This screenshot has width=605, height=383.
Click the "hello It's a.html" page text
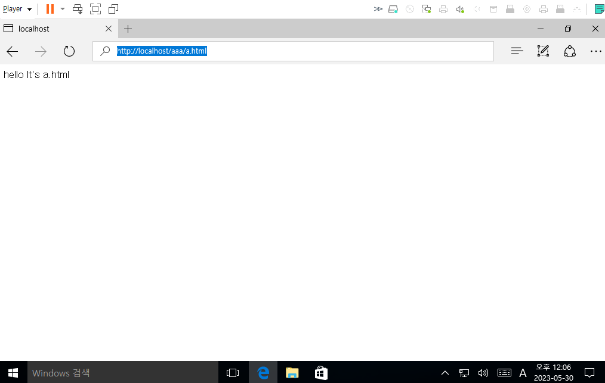(36, 74)
